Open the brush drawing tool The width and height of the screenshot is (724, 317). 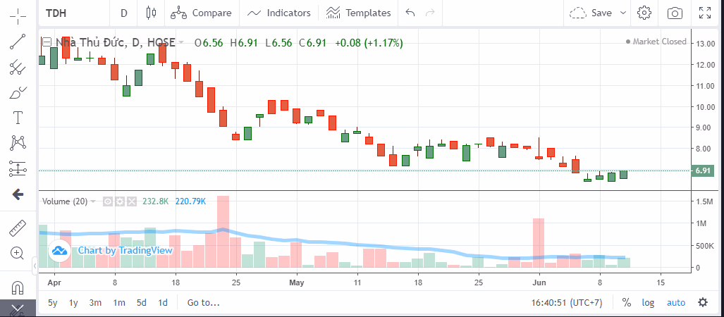pos(18,92)
